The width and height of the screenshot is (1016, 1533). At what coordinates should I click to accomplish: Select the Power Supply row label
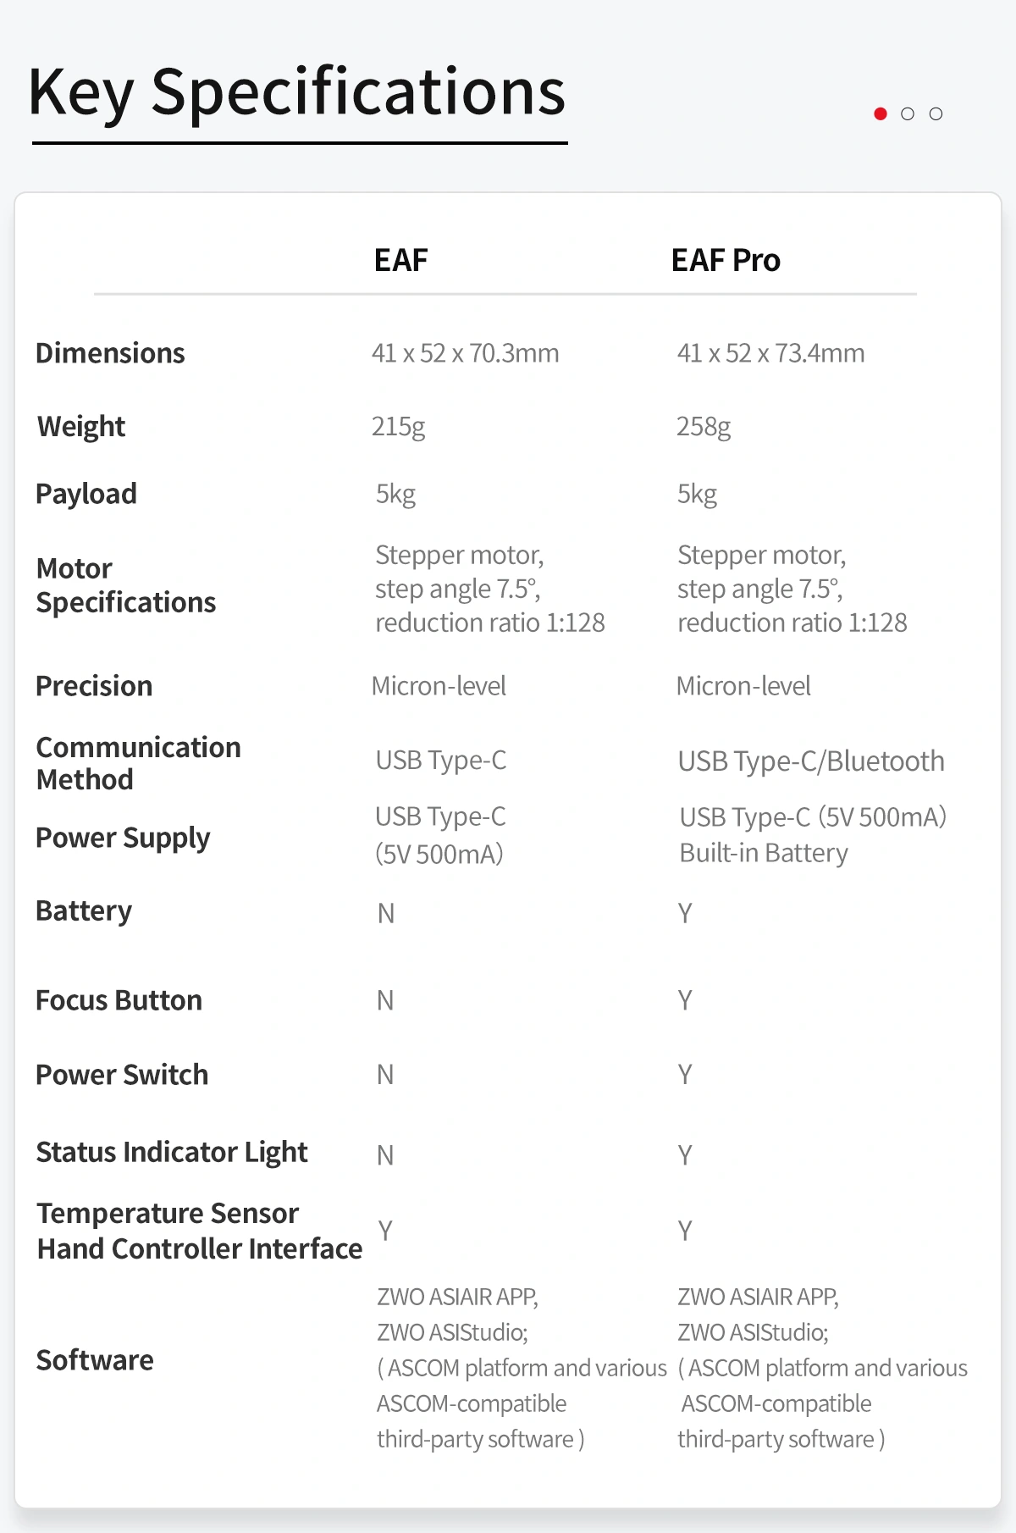[x=123, y=838]
